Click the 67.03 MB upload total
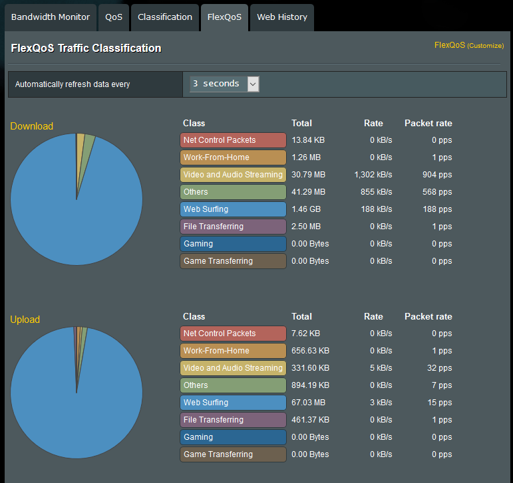The width and height of the screenshot is (513, 483). click(308, 403)
